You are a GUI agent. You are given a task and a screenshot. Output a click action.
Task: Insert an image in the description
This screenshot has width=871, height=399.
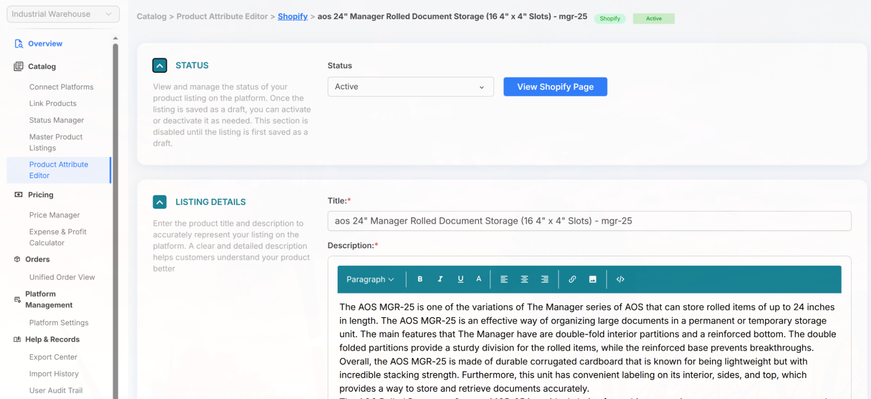[x=593, y=279]
